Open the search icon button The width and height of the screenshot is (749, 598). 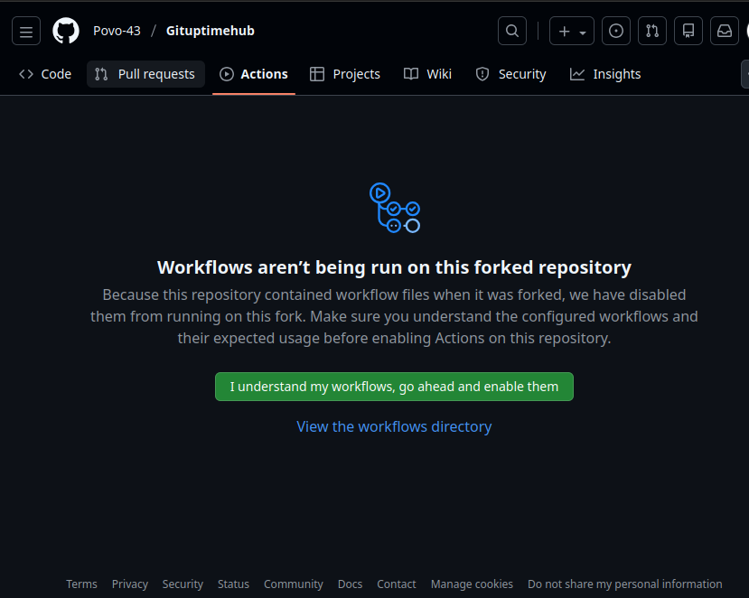(512, 31)
